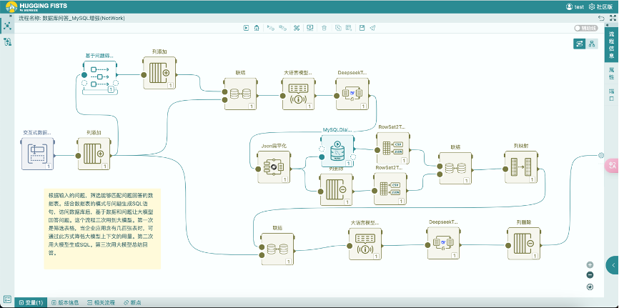The width and height of the screenshot is (619, 308).
Task: Switch to the 变量(1) bottom tab
Action: pyautogui.click(x=31, y=302)
